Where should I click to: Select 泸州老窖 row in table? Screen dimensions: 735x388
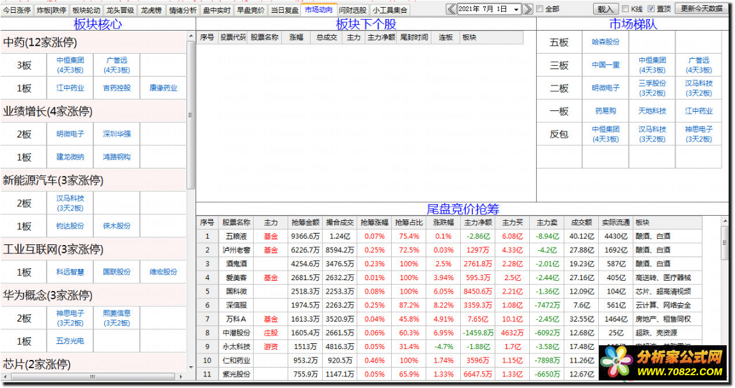point(450,250)
